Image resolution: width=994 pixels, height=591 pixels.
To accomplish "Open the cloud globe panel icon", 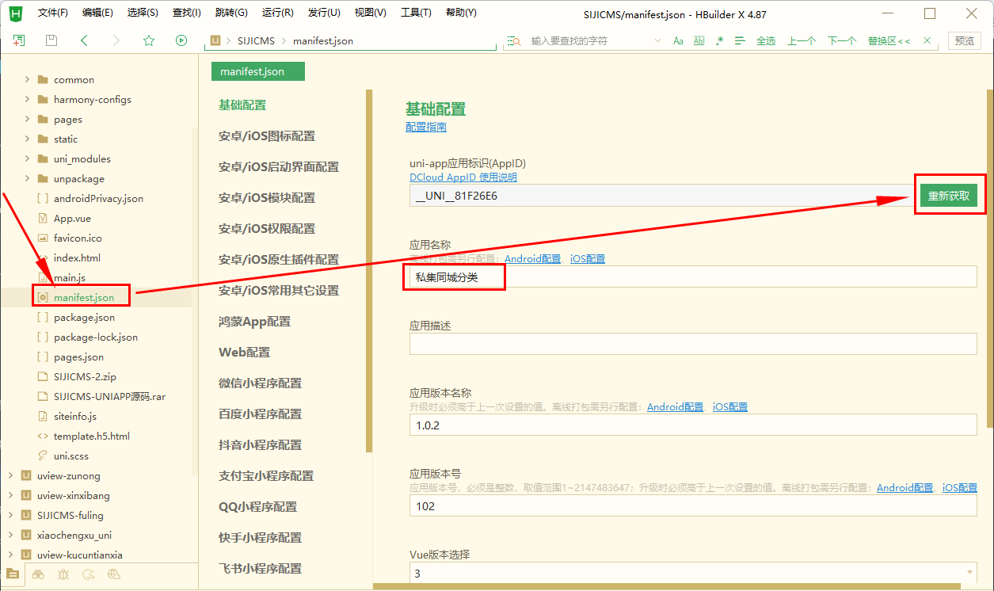I will click(x=114, y=574).
